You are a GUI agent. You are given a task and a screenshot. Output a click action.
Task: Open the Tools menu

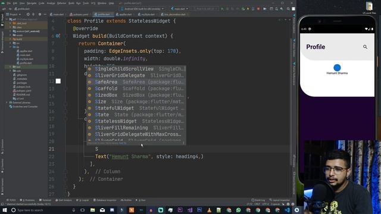(x=86, y=3)
